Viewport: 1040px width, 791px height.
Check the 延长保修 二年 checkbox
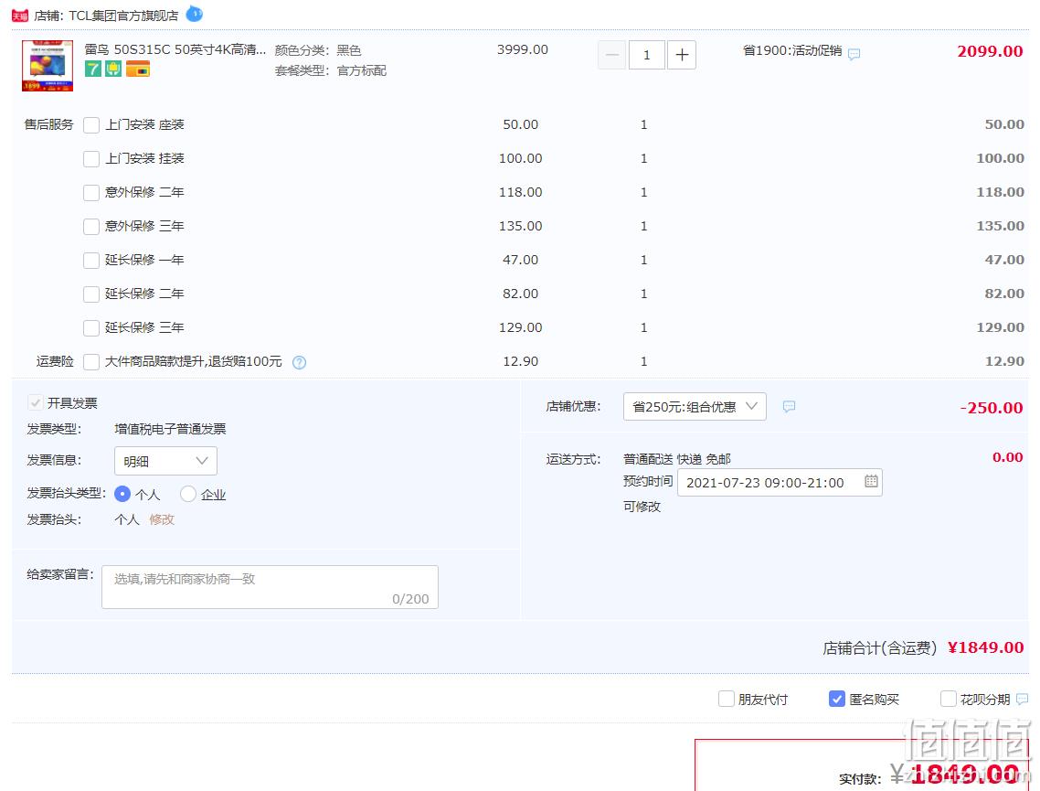tap(91, 294)
